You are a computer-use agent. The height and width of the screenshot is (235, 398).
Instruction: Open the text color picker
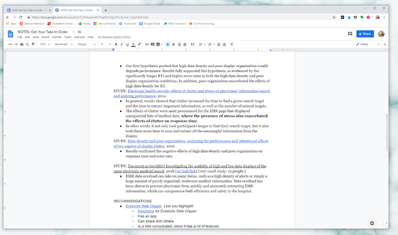pos(133,44)
